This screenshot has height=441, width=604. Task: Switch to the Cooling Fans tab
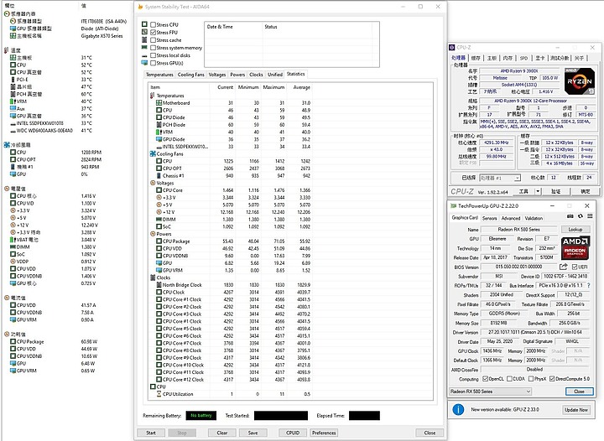[x=190, y=75]
